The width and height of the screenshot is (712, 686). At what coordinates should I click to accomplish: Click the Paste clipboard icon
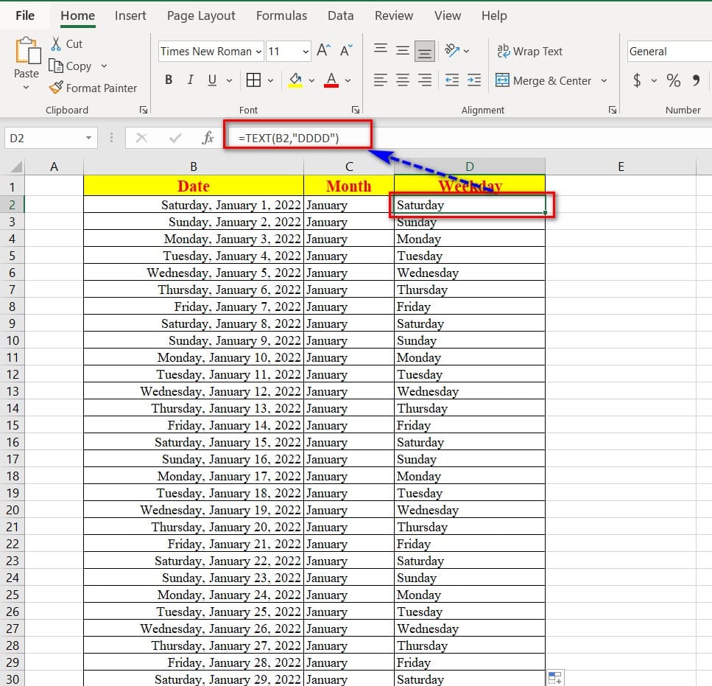pos(27,50)
